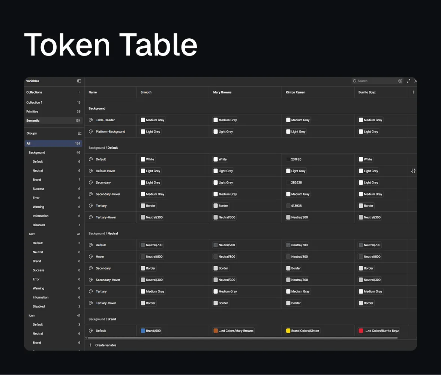Viewport: 441px width, 375px height.
Task: Select the Semantic collection
Action: [x=53, y=120]
